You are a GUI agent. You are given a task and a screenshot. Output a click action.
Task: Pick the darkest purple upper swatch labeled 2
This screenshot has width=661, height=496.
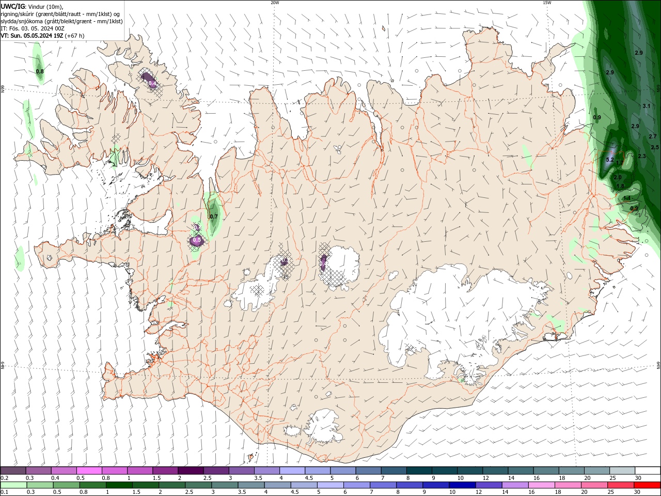[191, 471]
